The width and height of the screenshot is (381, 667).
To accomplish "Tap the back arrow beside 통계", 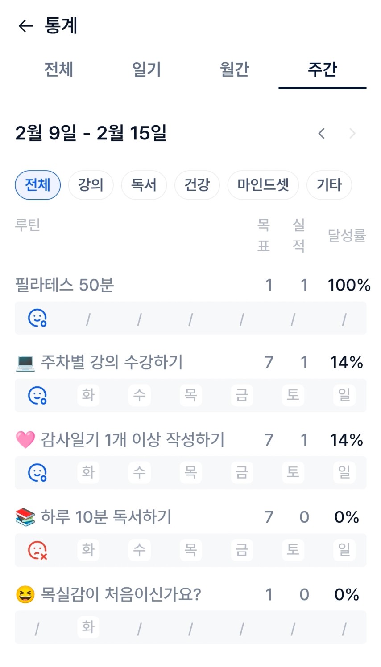I will (x=25, y=26).
